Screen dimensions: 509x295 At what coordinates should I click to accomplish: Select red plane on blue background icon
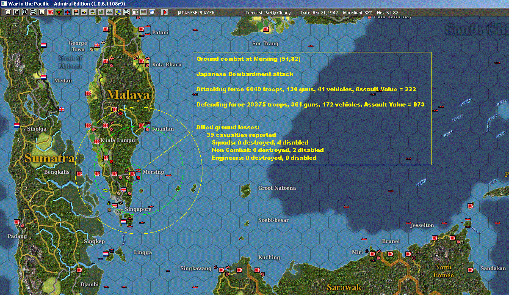point(67,12)
